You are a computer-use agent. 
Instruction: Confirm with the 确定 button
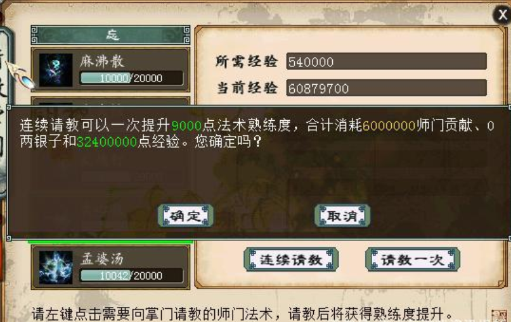click(185, 216)
